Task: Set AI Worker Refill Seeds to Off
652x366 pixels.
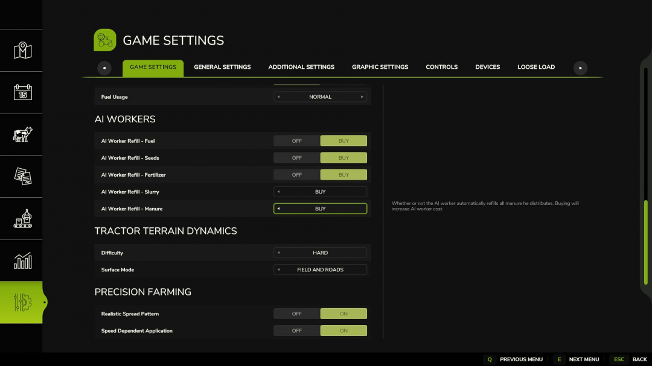Action: [297, 158]
